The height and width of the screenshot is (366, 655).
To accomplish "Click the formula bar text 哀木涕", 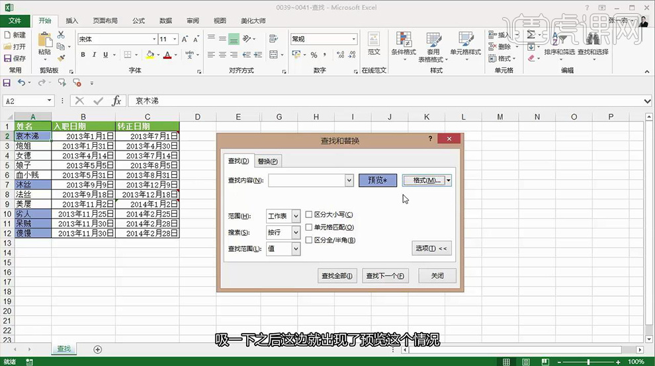I will 147,100.
